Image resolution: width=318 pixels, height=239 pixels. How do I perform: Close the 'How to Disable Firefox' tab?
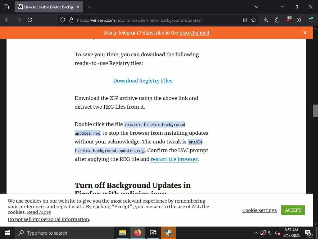[78, 7]
